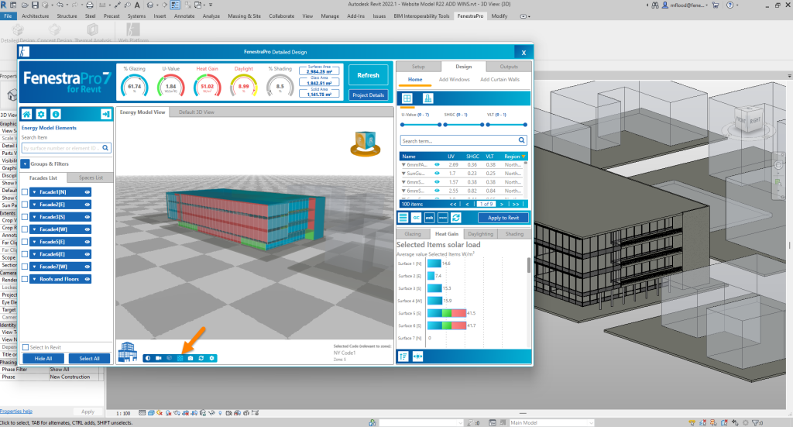The image size is (793, 427).
Task: Click the Revit ViewCube in the 3D view
Action: [x=748, y=120]
